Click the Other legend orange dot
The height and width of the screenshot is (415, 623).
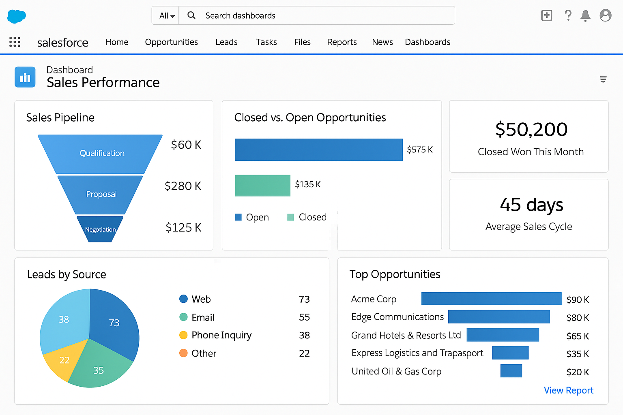pos(183,353)
